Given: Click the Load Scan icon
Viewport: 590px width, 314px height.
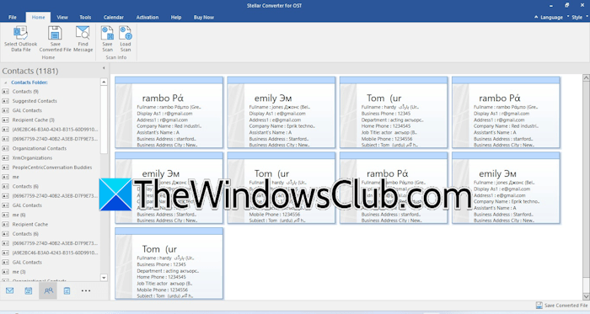Looking at the screenshot, I should (126, 33).
